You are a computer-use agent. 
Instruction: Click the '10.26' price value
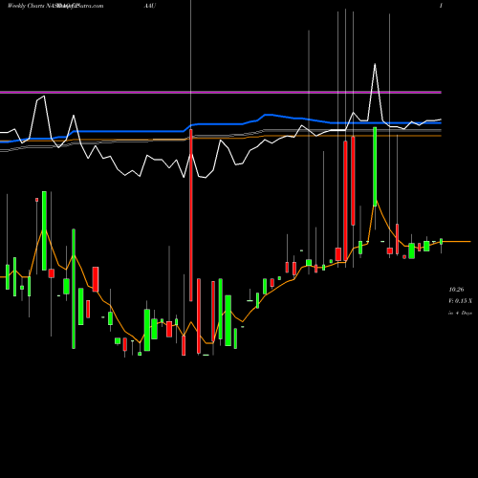point(456,290)
